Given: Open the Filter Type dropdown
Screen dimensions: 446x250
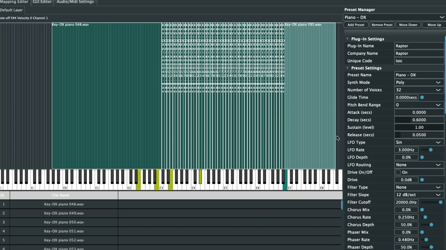Looking at the screenshot, I should pyautogui.click(x=420, y=187).
